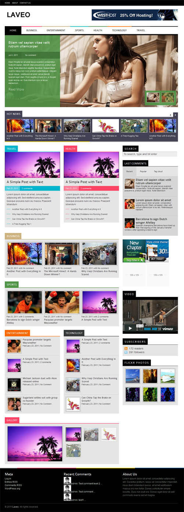Viewport: 184px width, 512px height.
Task: Adjust the volume bars in the video player
Action: [x=147, y=329]
